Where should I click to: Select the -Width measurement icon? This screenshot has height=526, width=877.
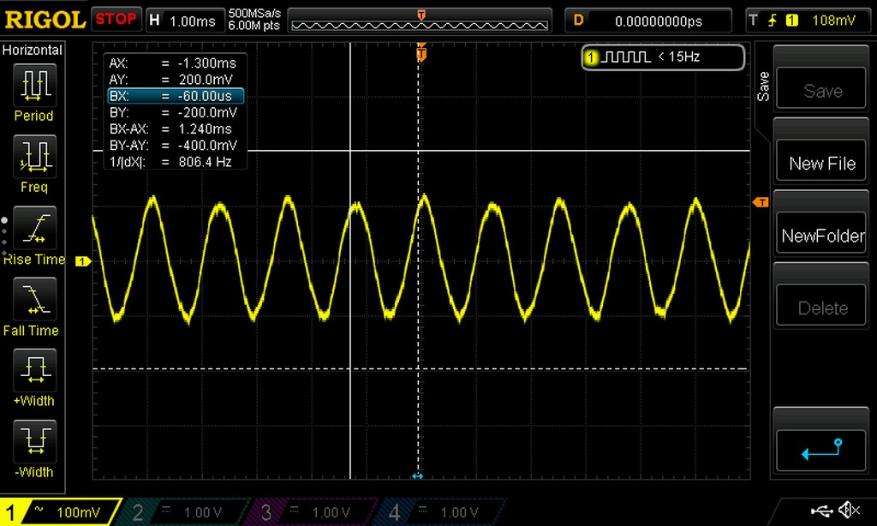34,441
